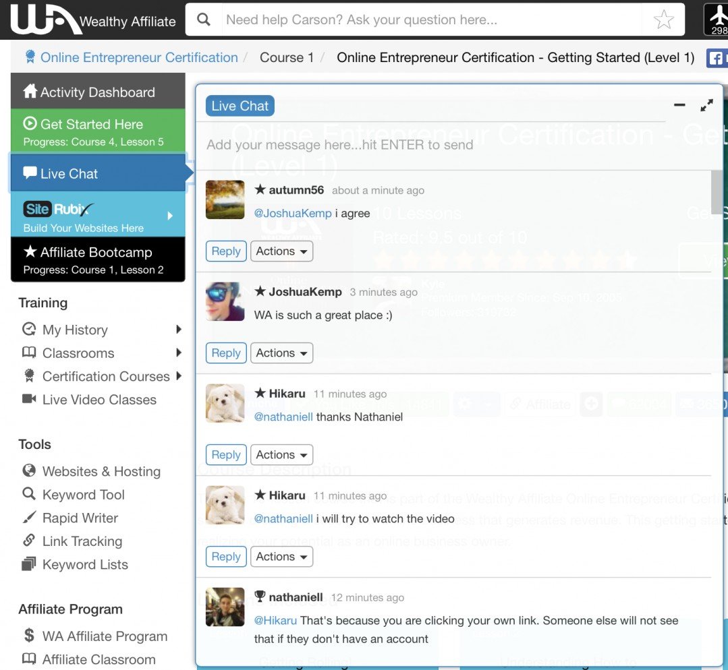The image size is (728, 670).
Task: Click the Activity Dashboard home icon
Action: pos(30,91)
